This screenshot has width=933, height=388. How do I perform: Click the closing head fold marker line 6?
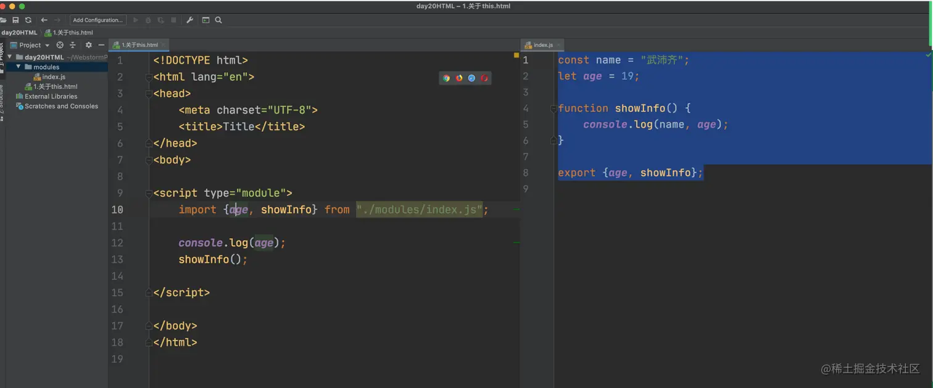(x=149, y=143)
